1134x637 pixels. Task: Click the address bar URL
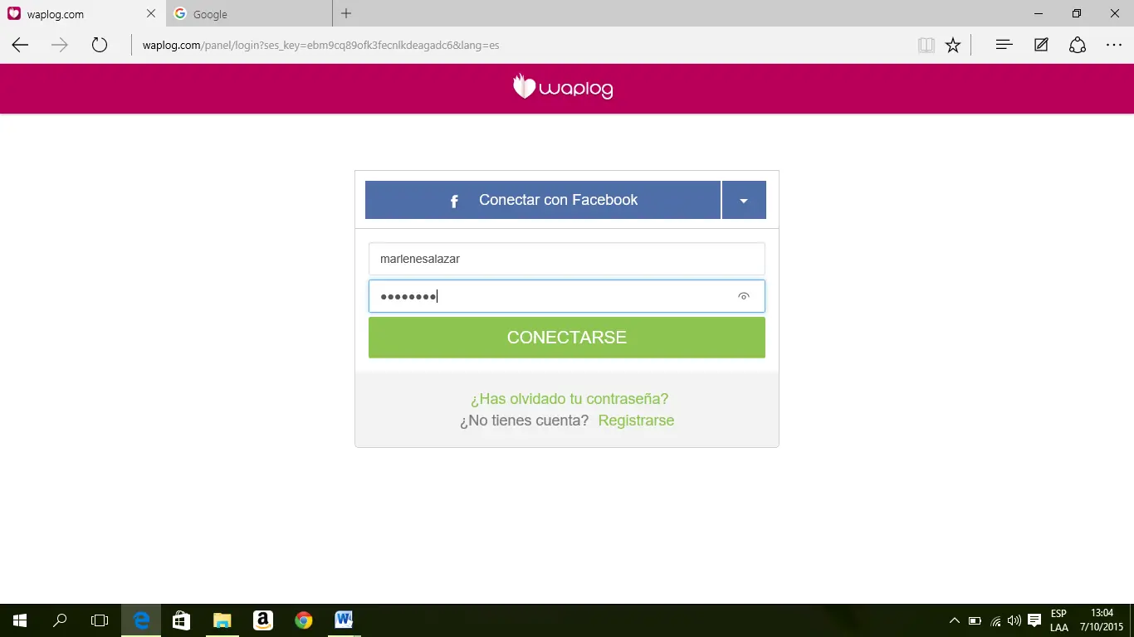pyautogui.click(x=320, y=45)
